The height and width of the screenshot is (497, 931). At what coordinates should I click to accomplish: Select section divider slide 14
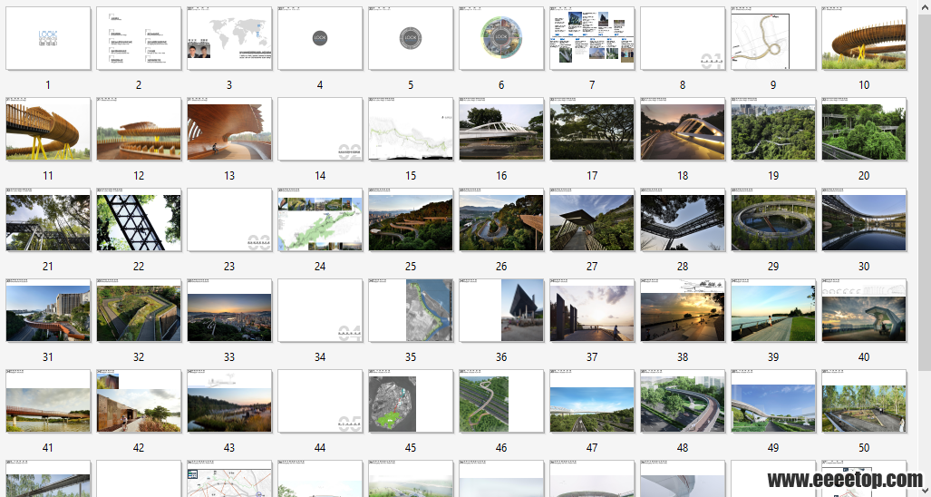point(320,129)
